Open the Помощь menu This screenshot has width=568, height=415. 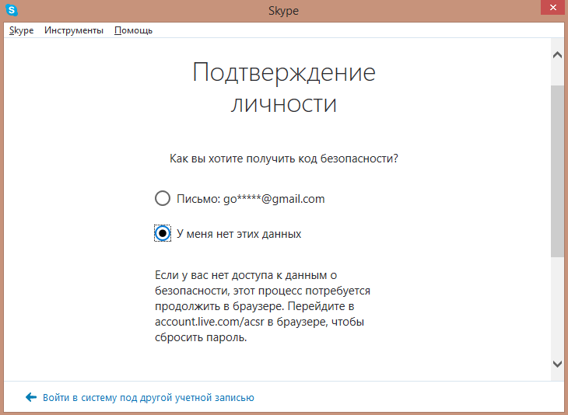[133, 30]
